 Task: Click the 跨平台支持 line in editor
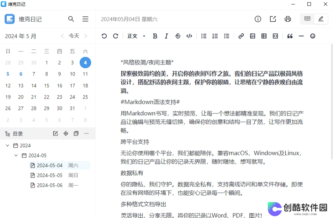tap(135, 141)
